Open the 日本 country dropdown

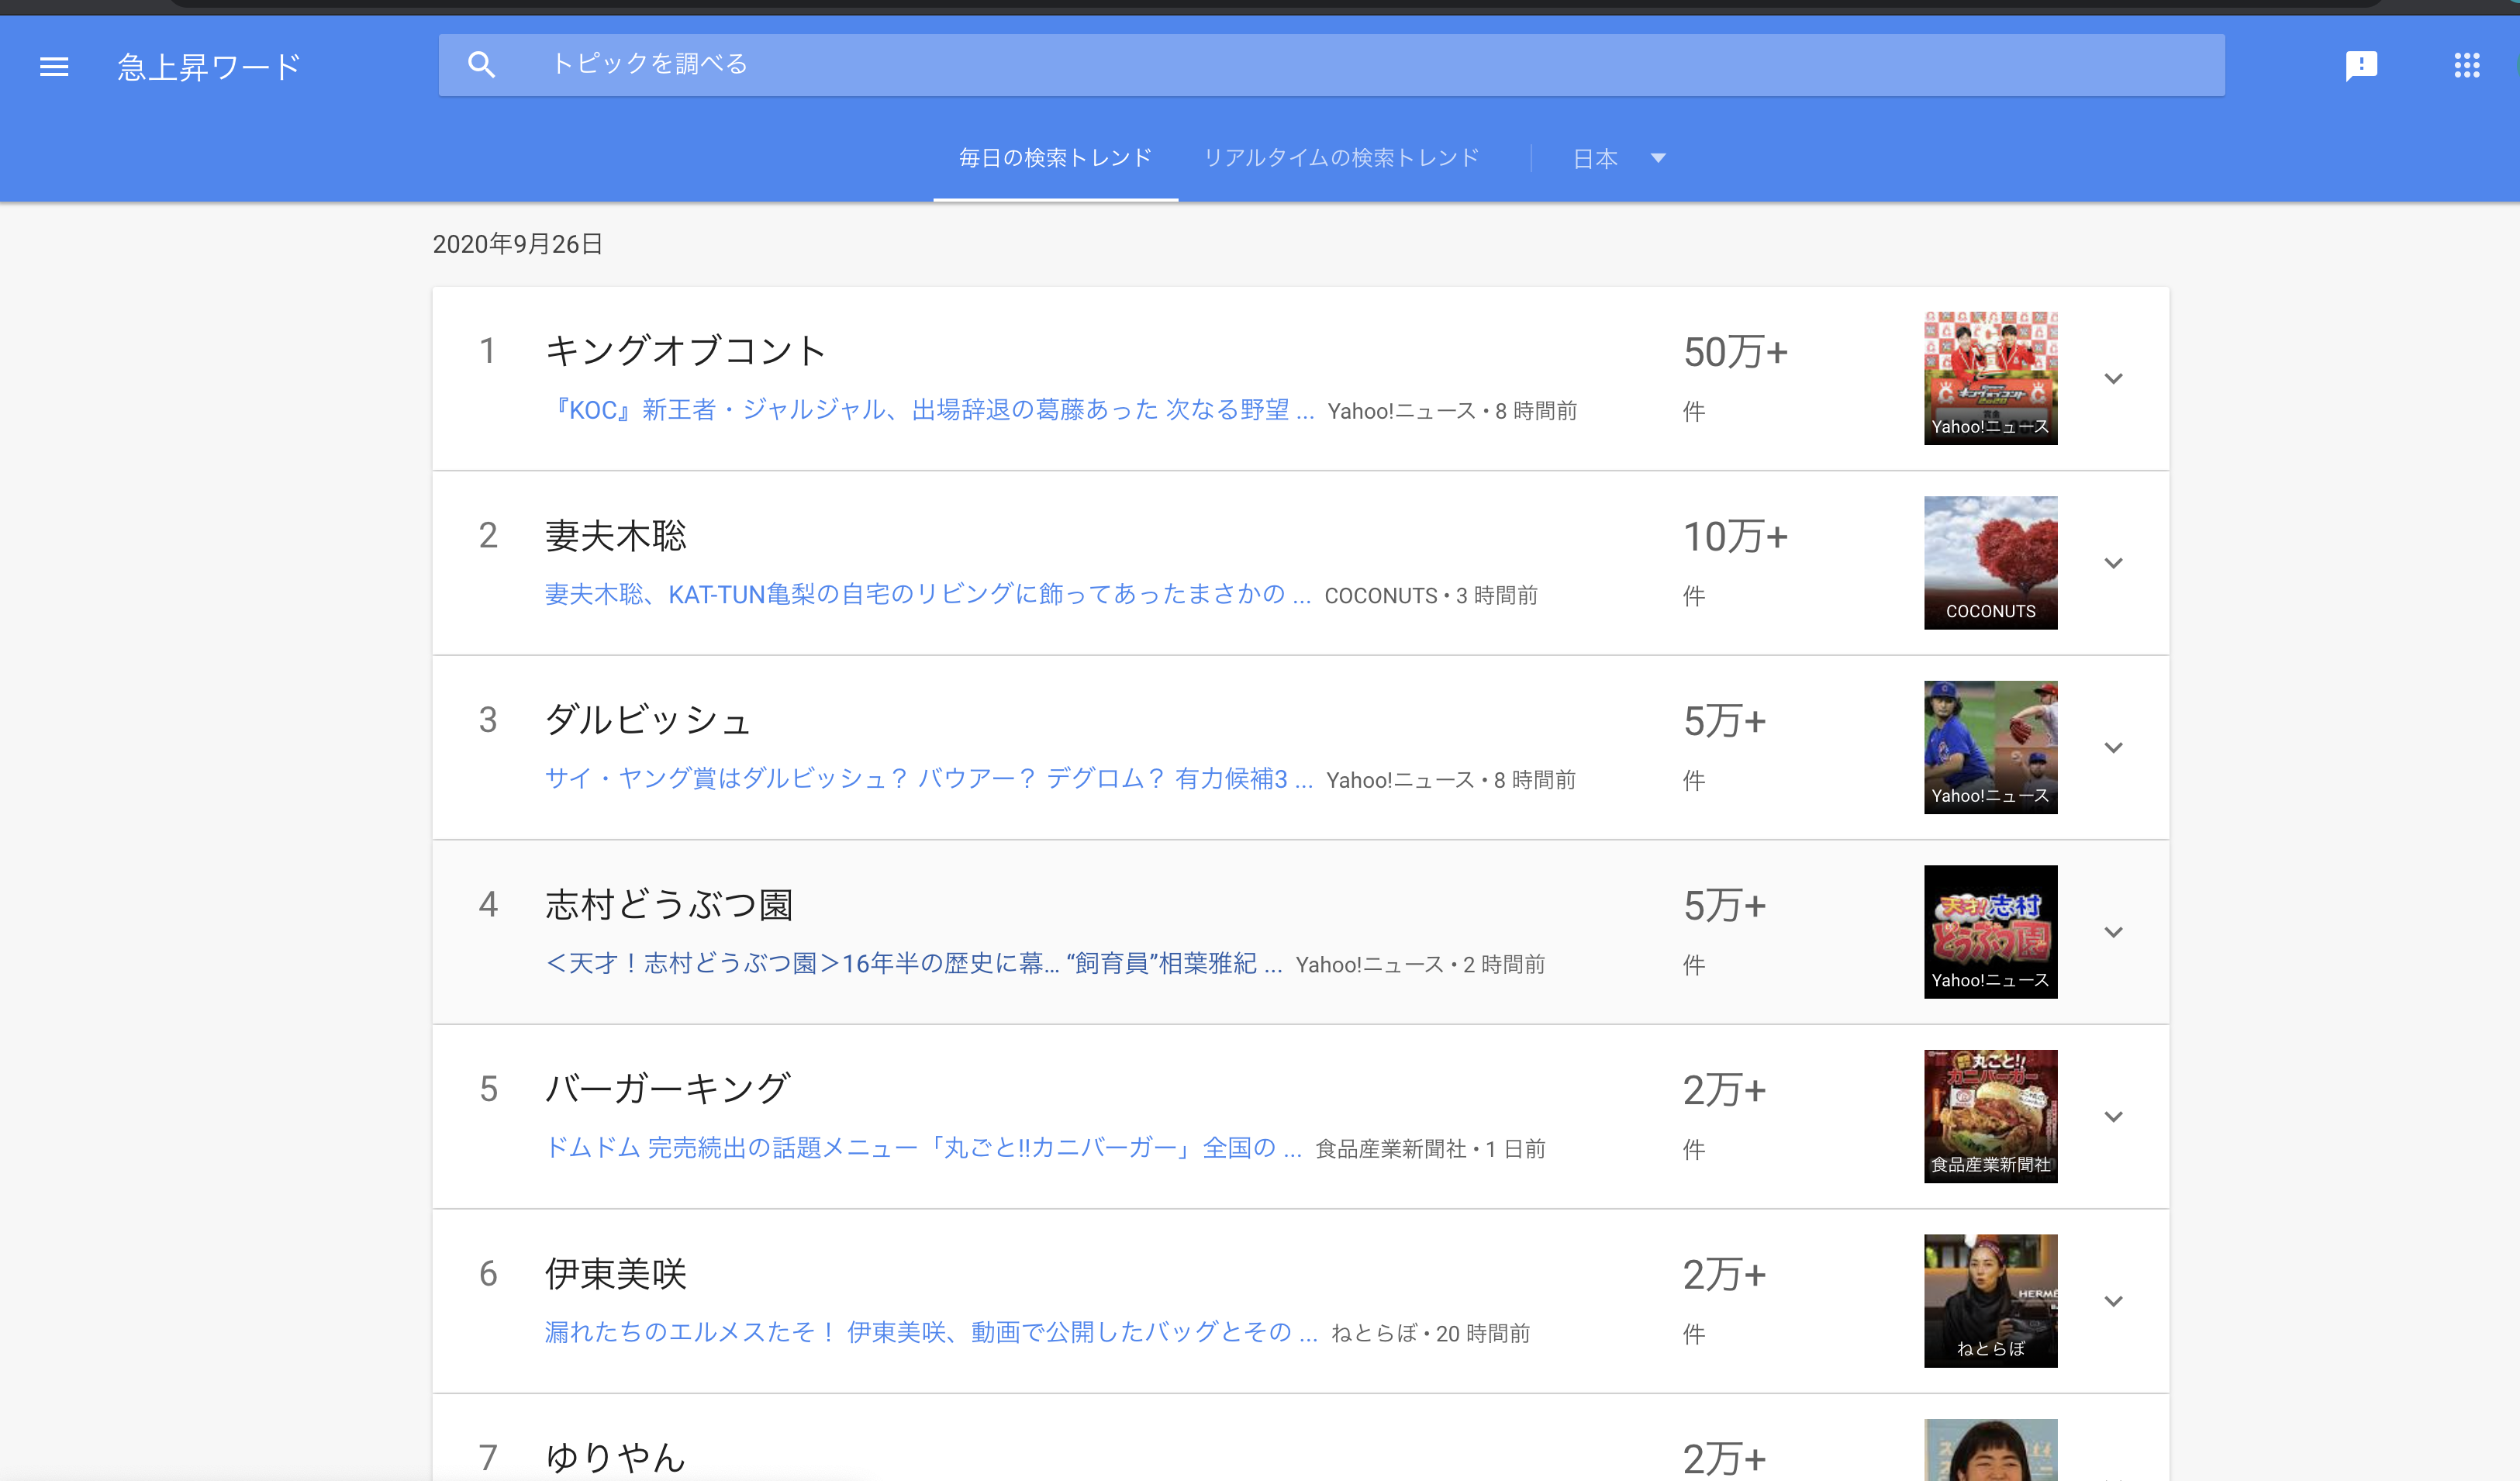click(1618, 158)
